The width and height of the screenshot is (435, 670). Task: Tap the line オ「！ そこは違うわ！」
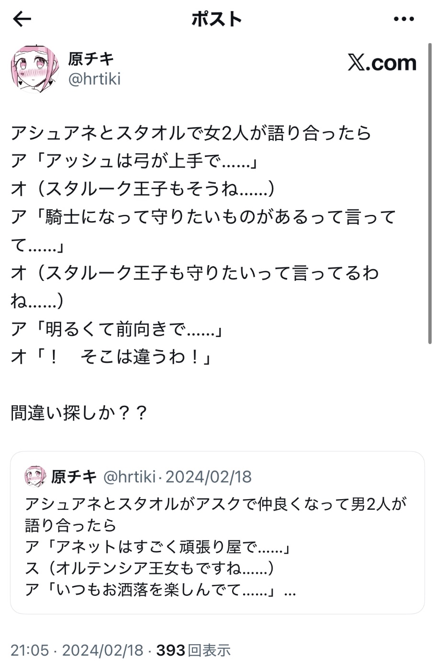(x=111, y=357)
